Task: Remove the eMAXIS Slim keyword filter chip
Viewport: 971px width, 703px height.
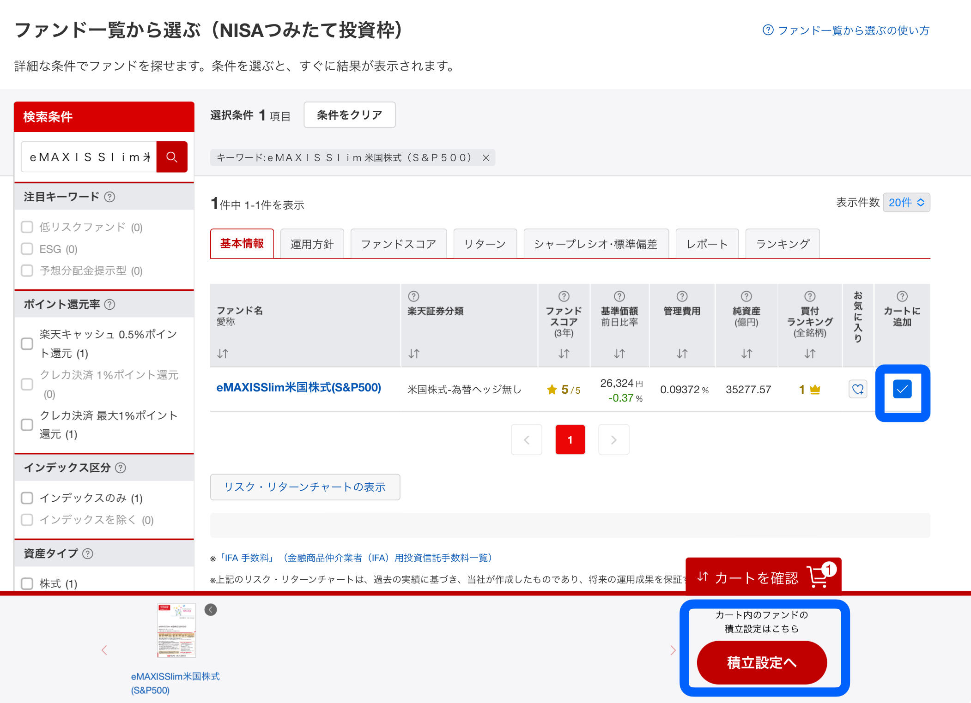Action: click(x=486, y=158)
